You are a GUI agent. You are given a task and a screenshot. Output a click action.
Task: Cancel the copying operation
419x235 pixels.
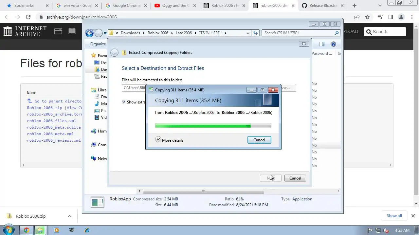259,140
